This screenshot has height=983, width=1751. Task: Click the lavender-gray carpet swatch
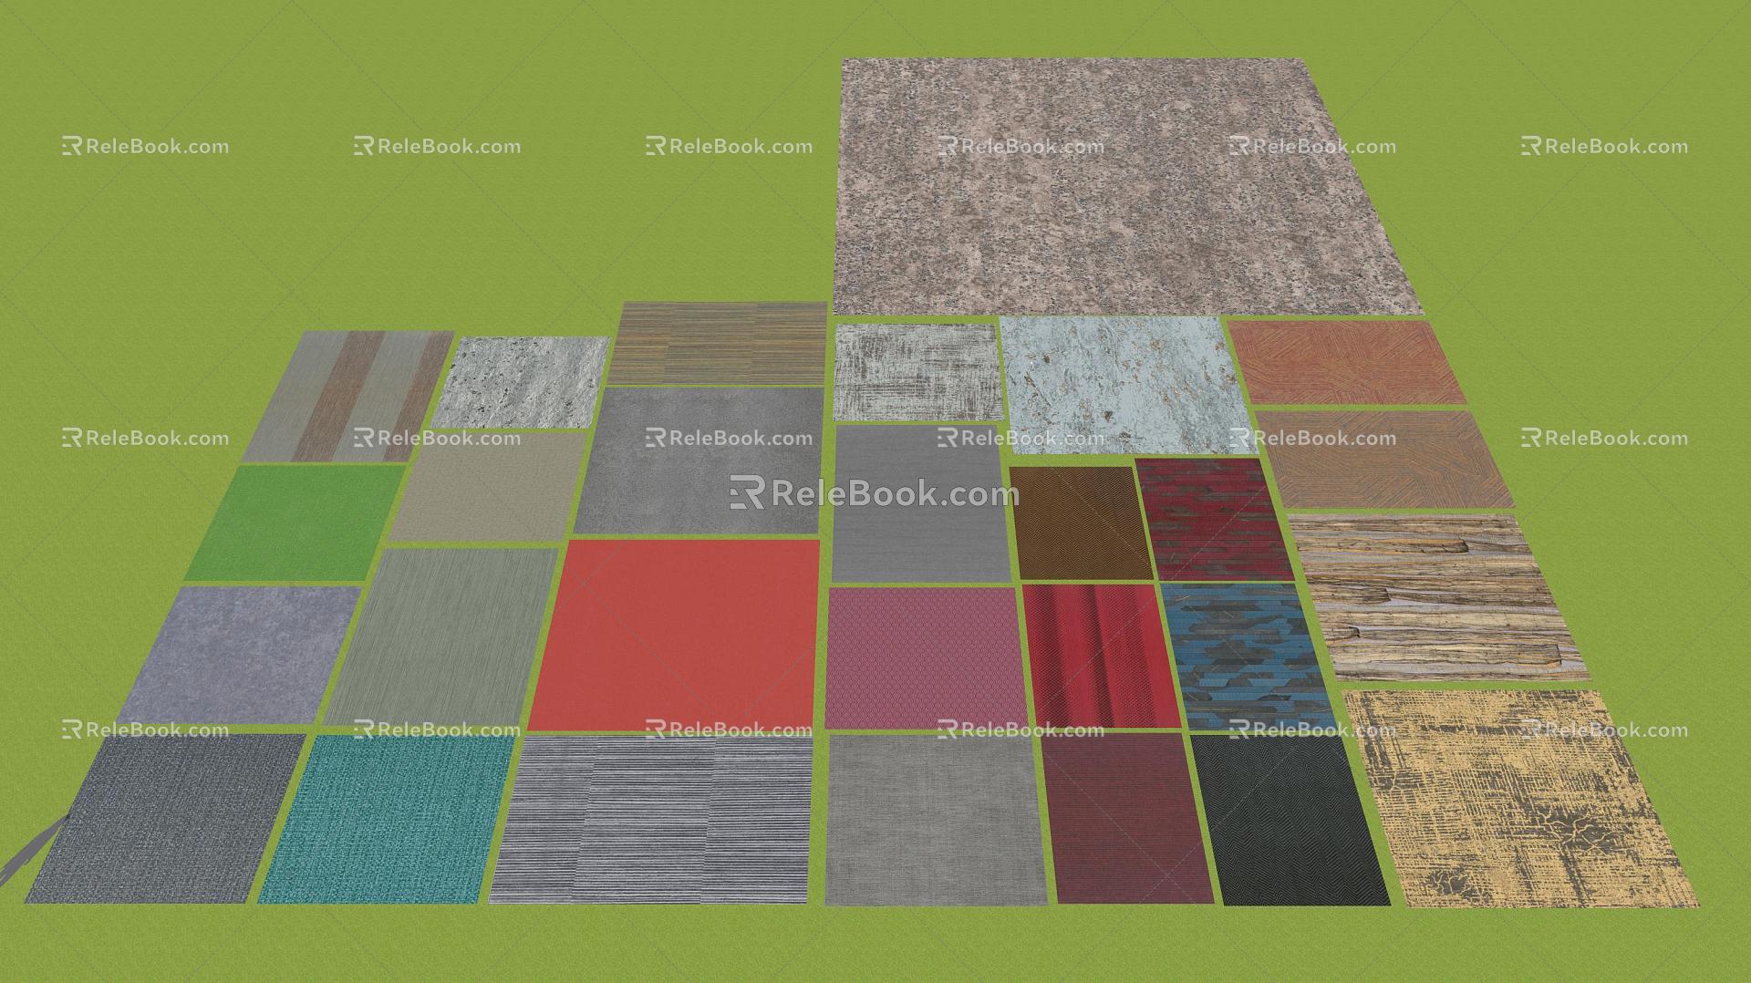(x=241, y=654)
